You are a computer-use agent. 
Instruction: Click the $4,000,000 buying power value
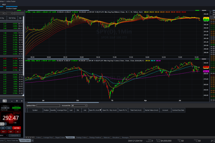pos(166,141)
